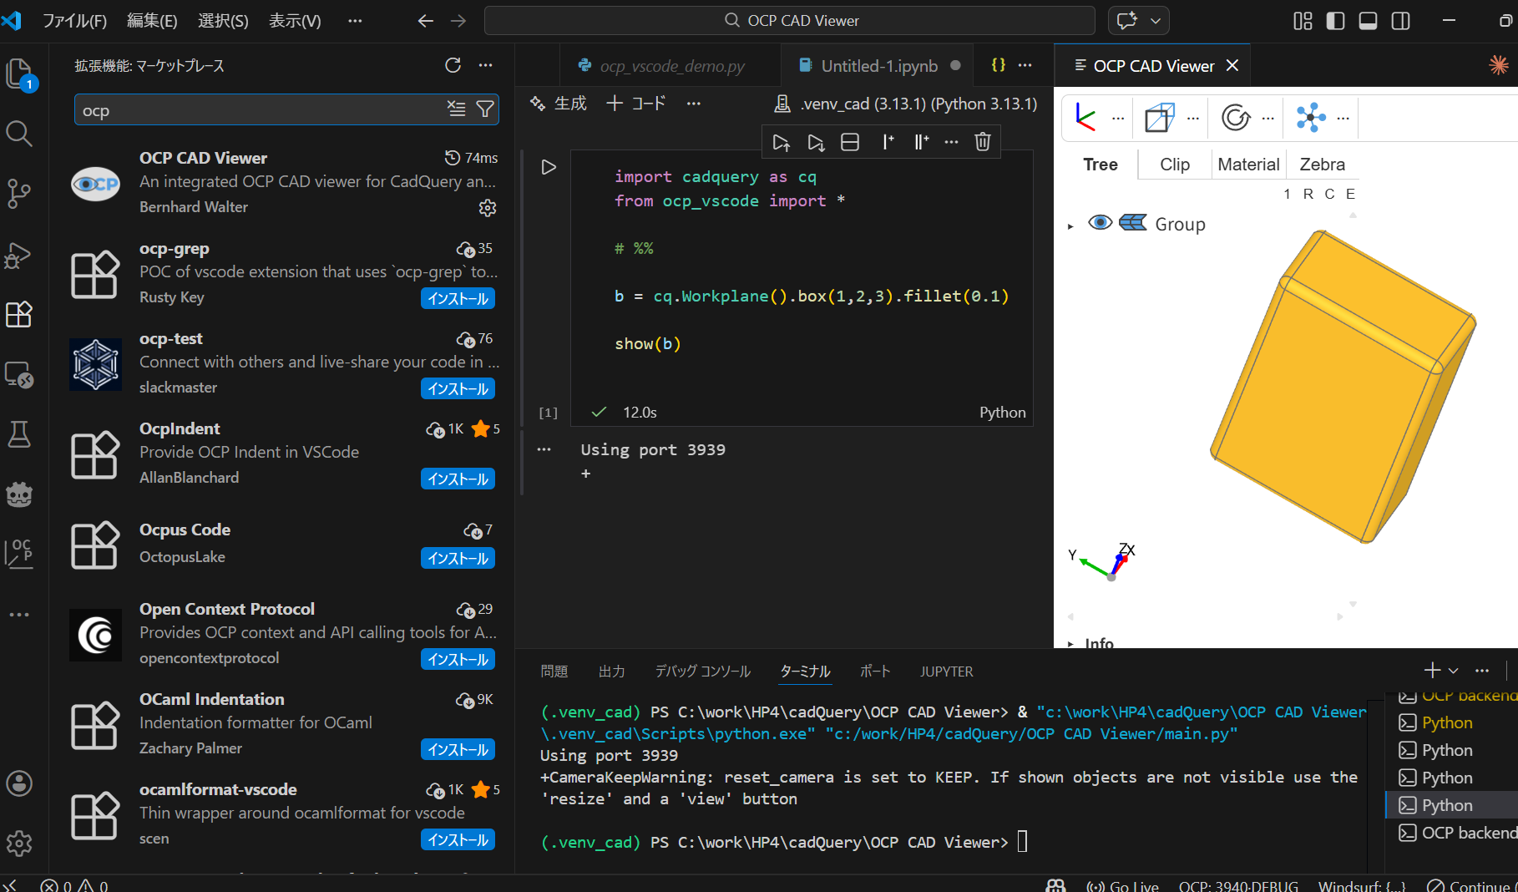Install the ocp-grep extension
The width and height of the screenshot is (1518, 892).
coord(458,298)
